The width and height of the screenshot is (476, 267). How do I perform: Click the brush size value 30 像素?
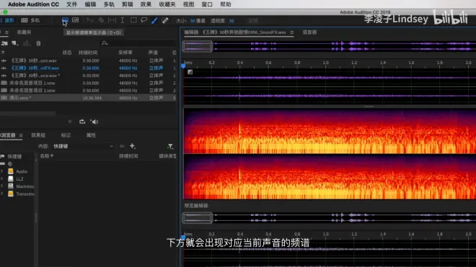point(198,21)
